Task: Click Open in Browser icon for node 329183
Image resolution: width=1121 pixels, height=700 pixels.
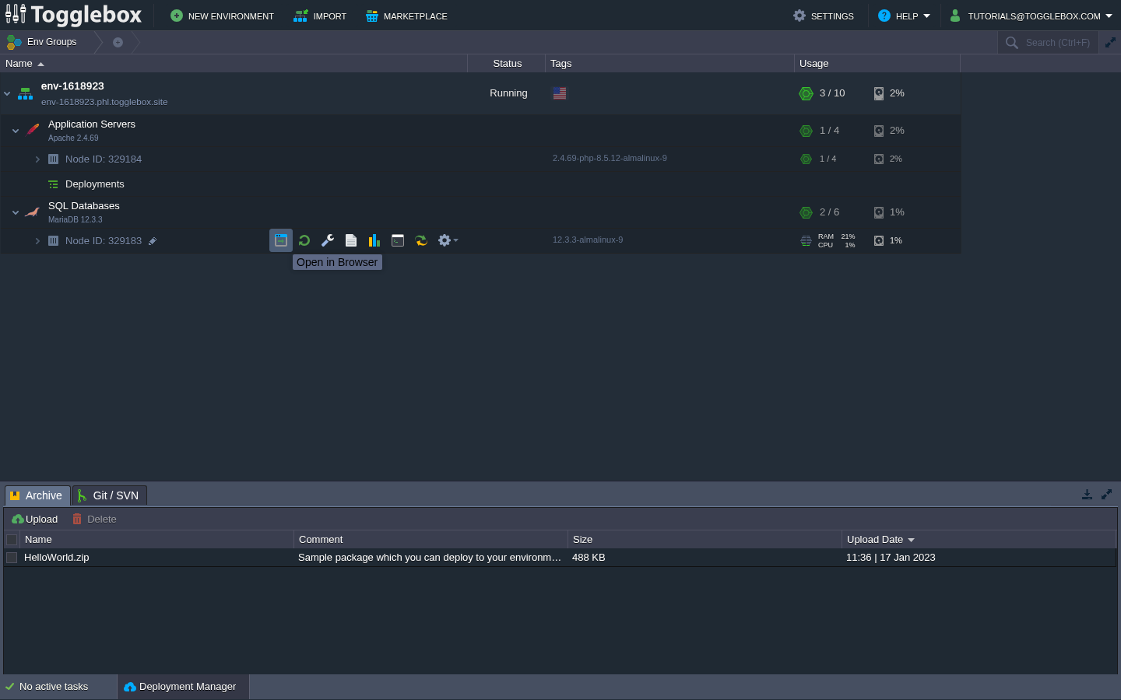Action: [x=281, y=240]
